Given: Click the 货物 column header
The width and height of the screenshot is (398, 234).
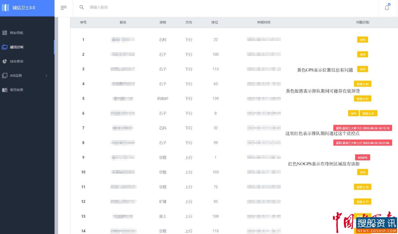Looking at the screenshot, I should (x=163, y=23).
